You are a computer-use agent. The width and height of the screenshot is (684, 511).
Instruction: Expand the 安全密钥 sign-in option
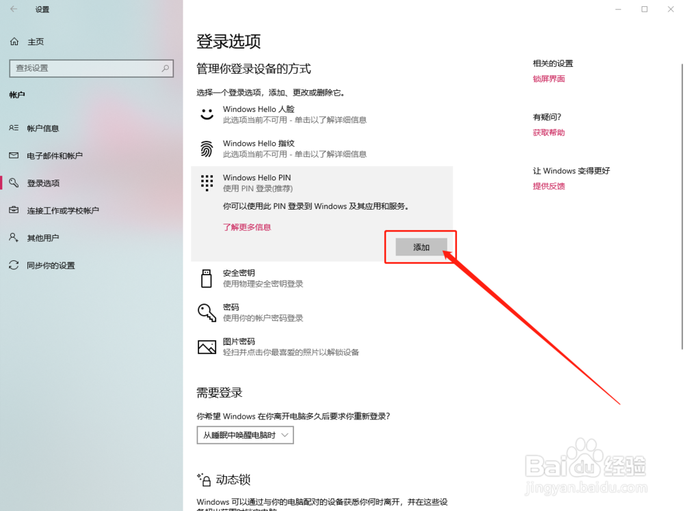pos(322,278)
